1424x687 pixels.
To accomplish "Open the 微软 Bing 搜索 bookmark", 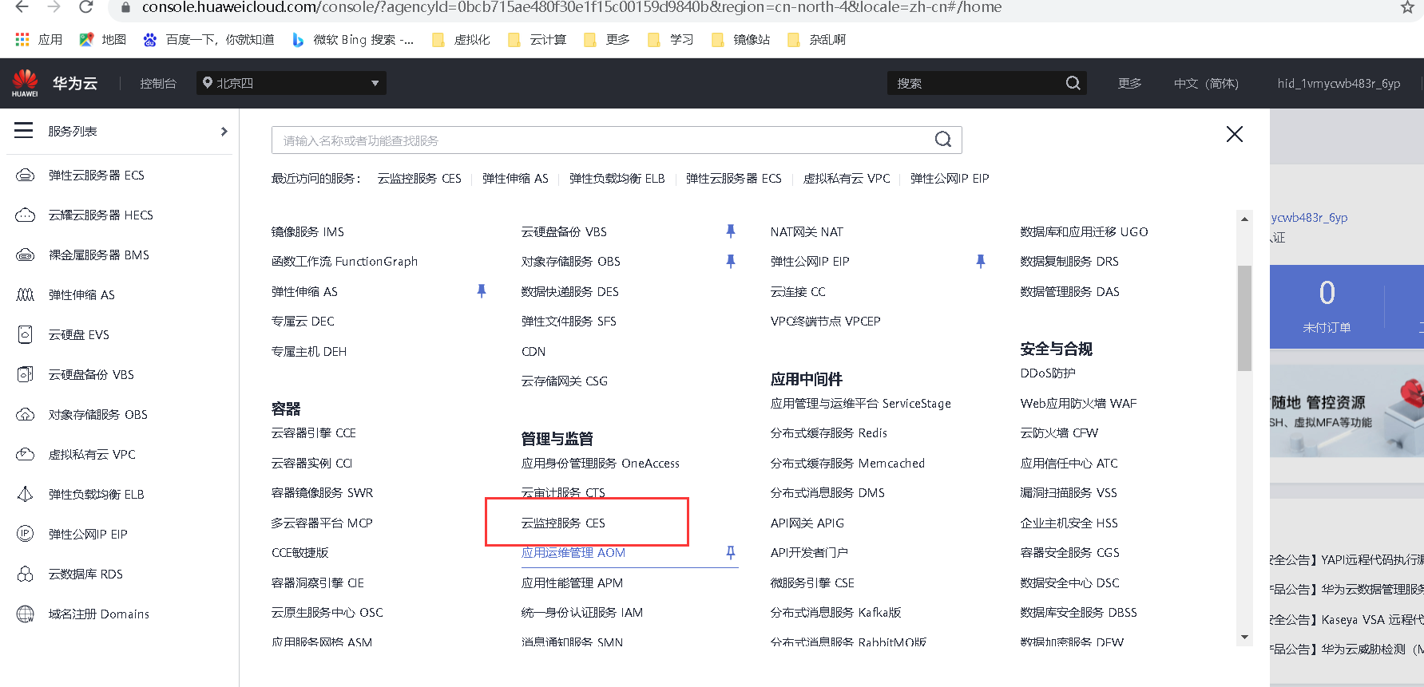I will coord(352,39).
